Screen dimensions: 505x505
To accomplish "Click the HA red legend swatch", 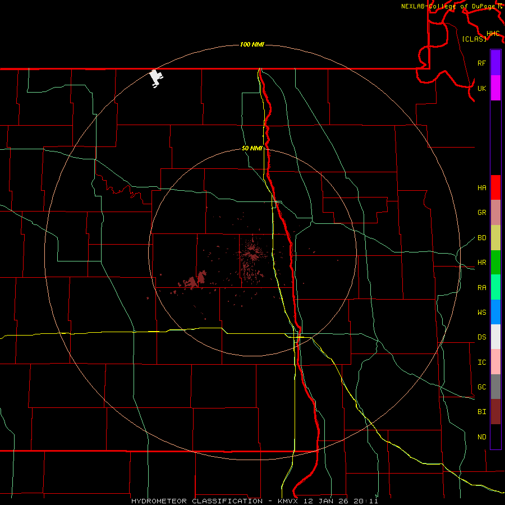I will point(495,187).
